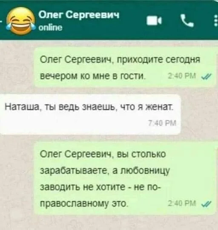Open the laughing emoji profile picture
The width and height of the screenshot is (218, 230).
(20, 21)
